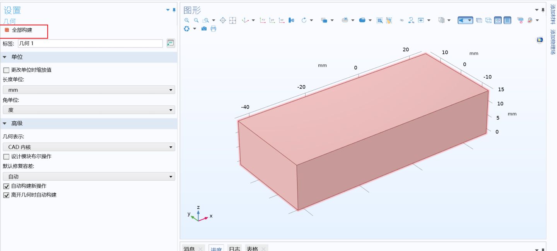Click the Rotate view icon
The height and width of the screenshot is (251, 557).
304,20
